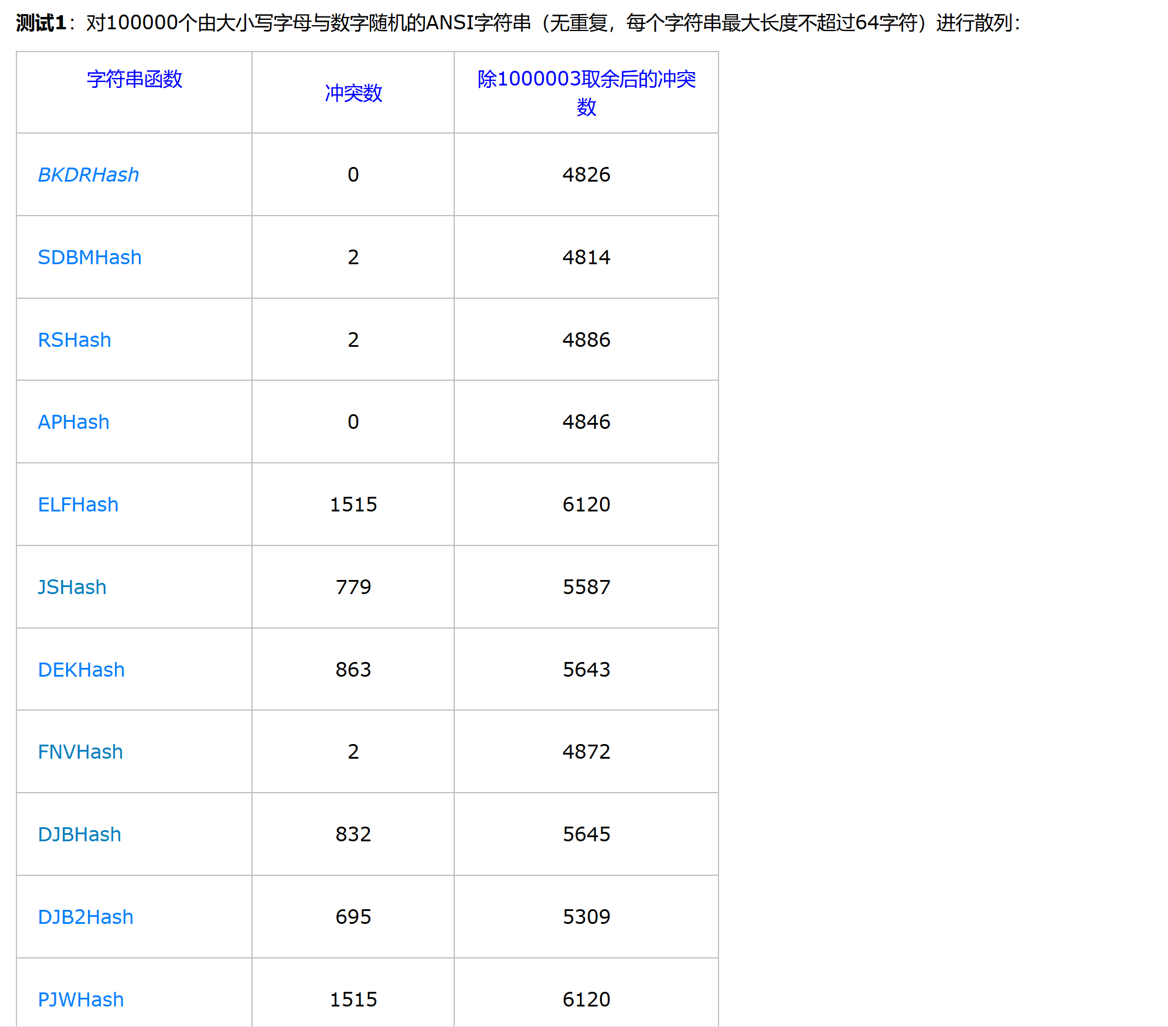Viewport: 1168px width, 1027px height.
Task: Click the 6120 value in PJWHash row
Action: tap(587, 999)
